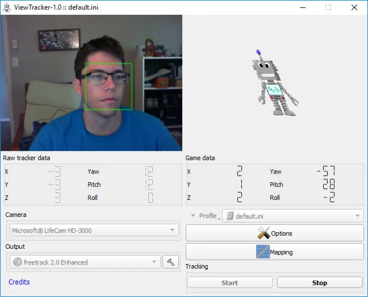Viewport: 368px width, 297px height.
Task: Click the Game data X value
Action: click(x=240, y=171)
